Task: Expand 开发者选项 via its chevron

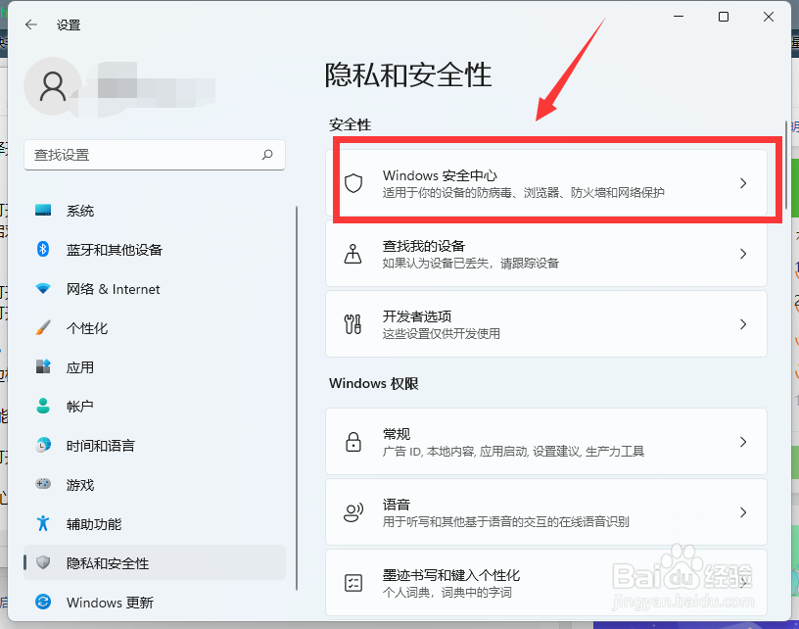Action: click(743, 324)
